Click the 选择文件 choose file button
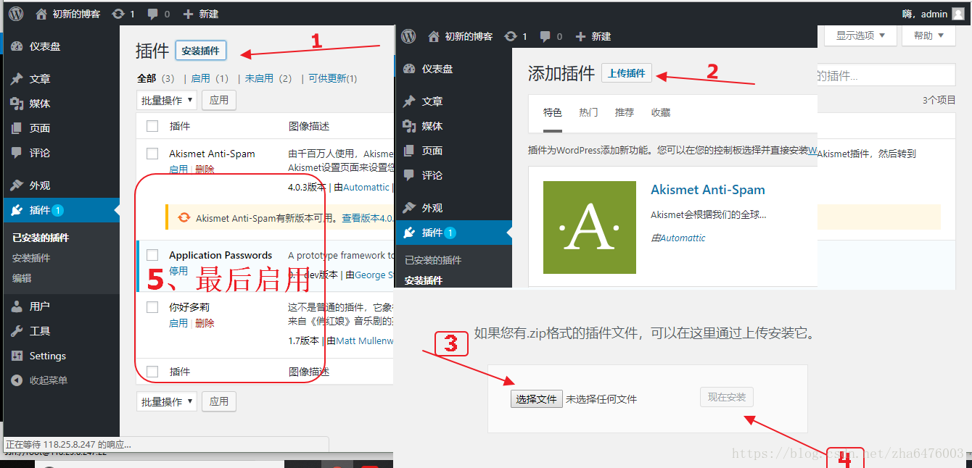 (x=537, y=399)
